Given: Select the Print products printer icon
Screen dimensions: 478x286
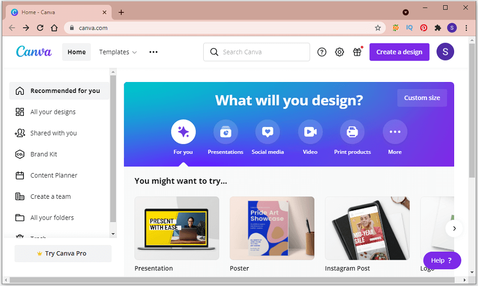Looking at the screenshot, I should coord(353,132).
